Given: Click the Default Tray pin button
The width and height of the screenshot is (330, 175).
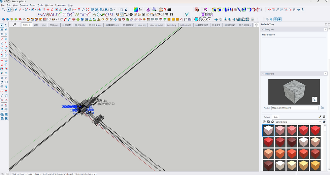Looking at the screenshot, I should pos(326,24).
